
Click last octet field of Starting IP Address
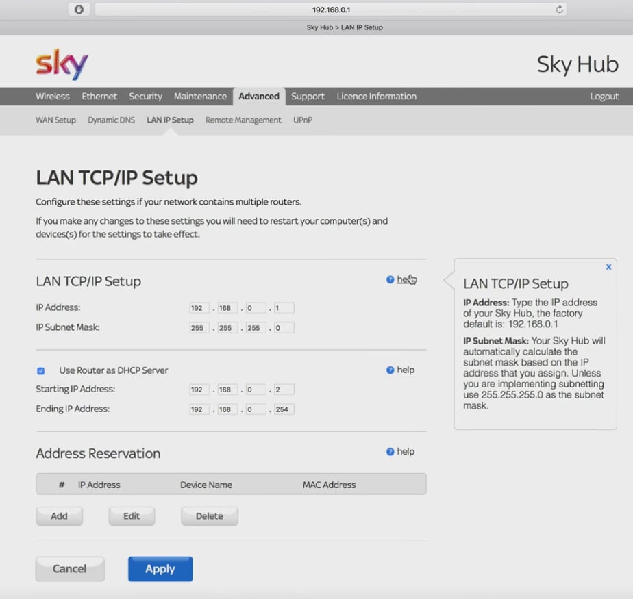tap(284, 390)
